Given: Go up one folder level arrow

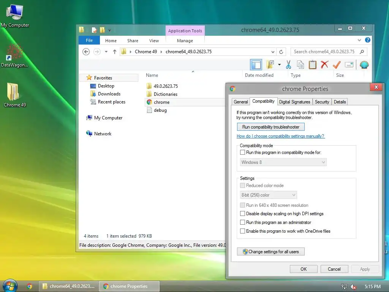Looking at the screenshot, I should pos(115,52).
